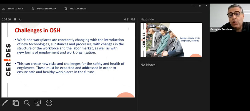Open more slide show options
Viewport: 250px width, 111px height.
pyautogui.click(x=49, y=103)
